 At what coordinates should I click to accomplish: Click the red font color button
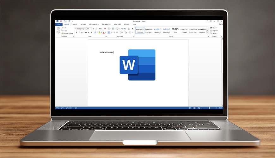(104, 33)
